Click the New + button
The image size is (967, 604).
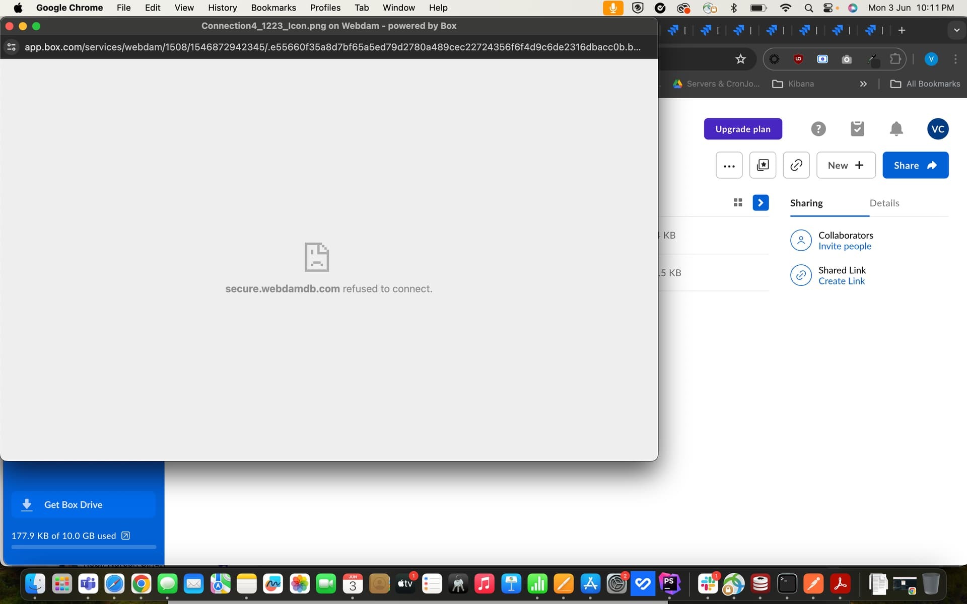846,165
